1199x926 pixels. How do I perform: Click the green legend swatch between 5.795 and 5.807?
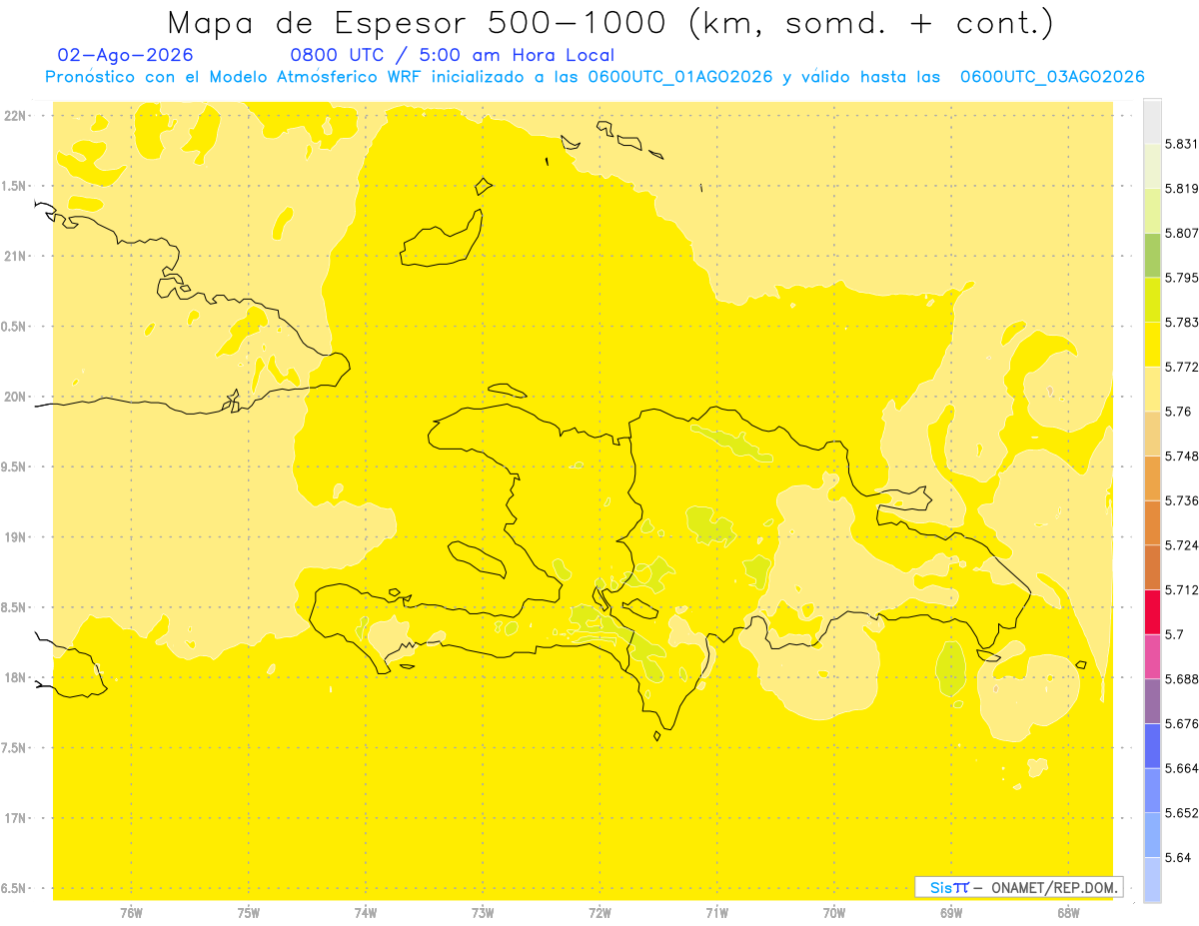(1152, 255)
